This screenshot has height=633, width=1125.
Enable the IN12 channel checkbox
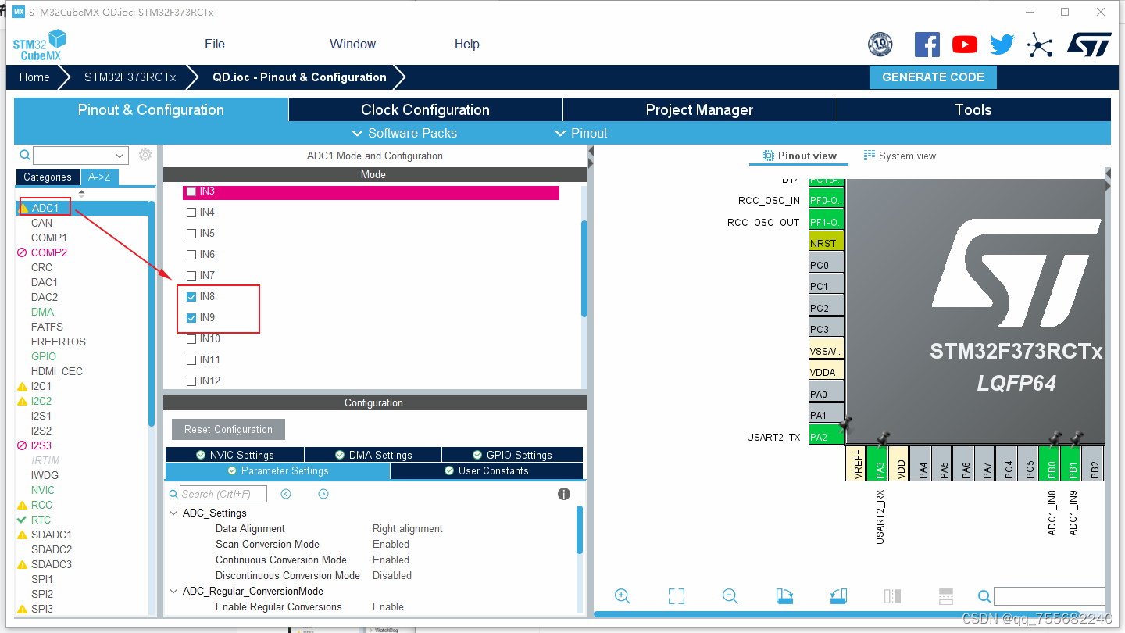click(x=191, y=381)
